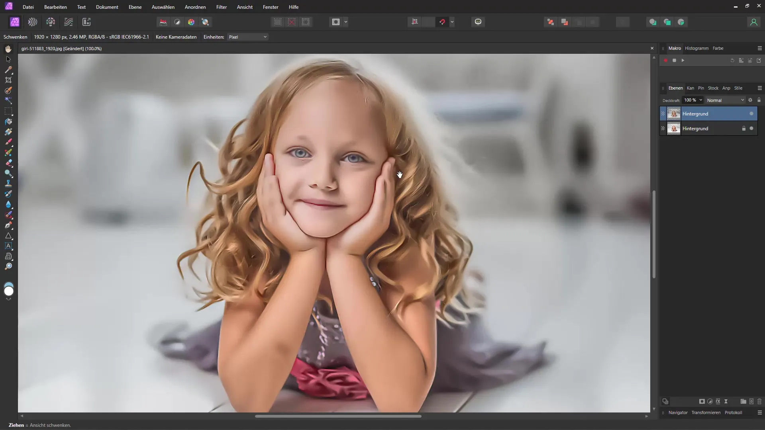Switch to the Histogramm tab
The image size is (765, 430).
(x=697, y=48)
